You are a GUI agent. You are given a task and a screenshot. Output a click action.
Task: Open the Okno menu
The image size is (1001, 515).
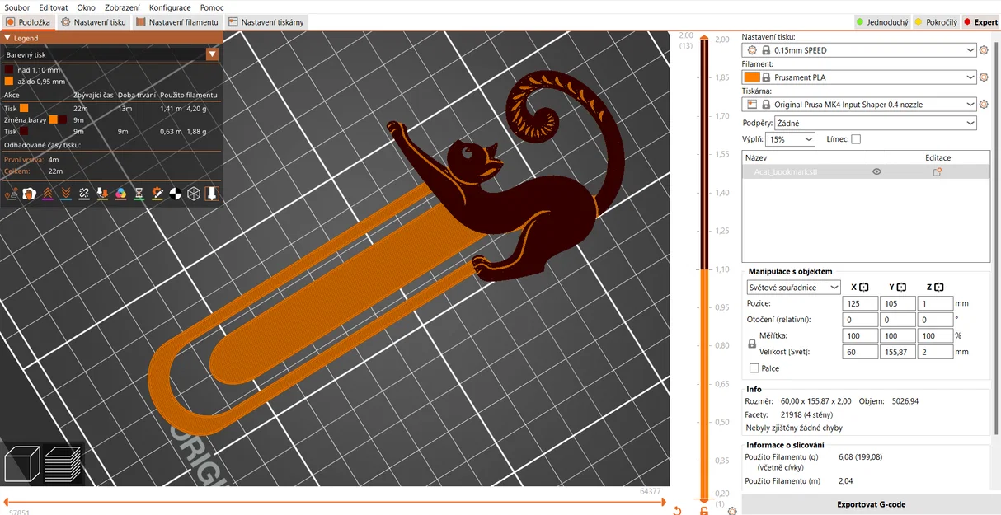point(87,7)
